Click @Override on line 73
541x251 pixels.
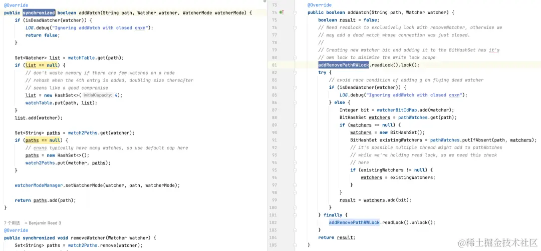click(x=320, y=5)
